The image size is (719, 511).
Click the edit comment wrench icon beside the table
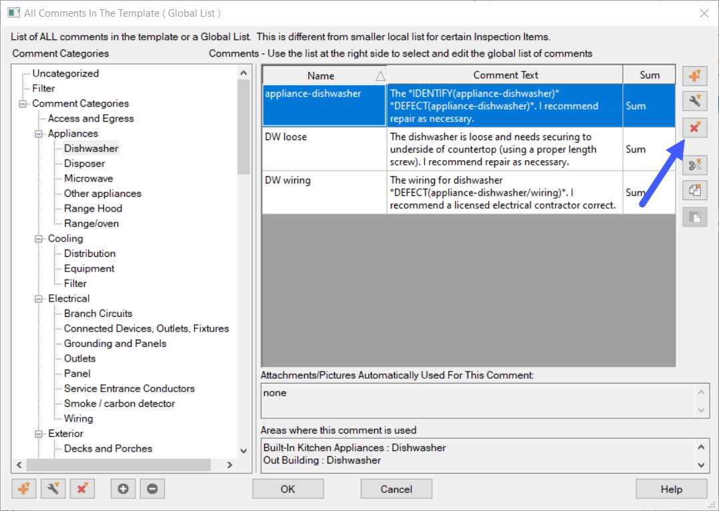pos(694,101)
